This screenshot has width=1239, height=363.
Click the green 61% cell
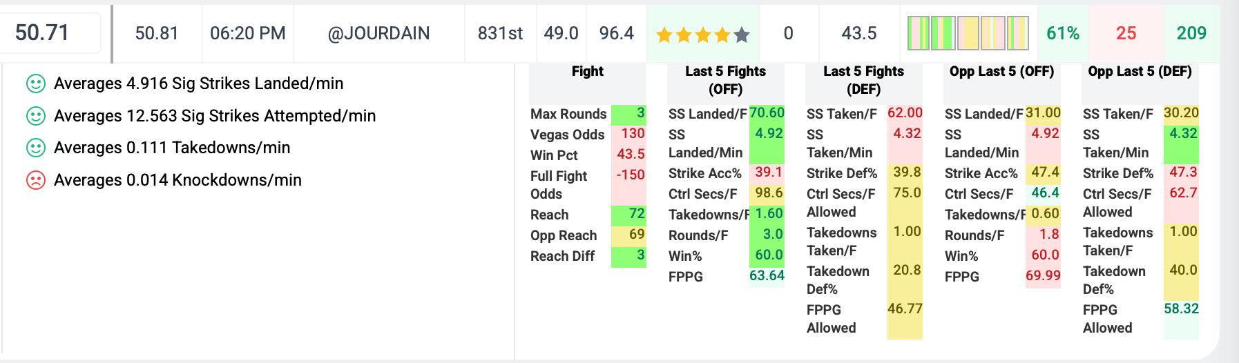1063,33
